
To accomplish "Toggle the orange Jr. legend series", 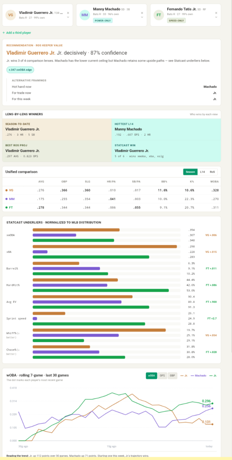I will pyautogui.click(x=184, y=376).
